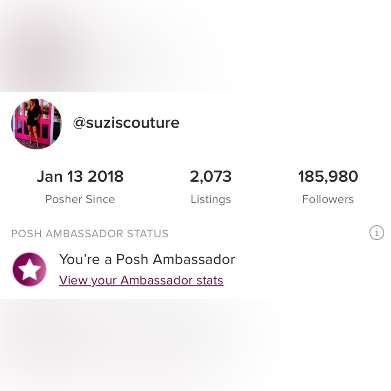The image size is (391, 391).
Task: Select the @suziscouture username
Action: (x=126, y=123)
